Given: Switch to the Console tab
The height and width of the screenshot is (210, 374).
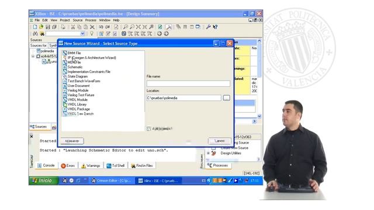Looking at the screenshot, I should (x=46, y=166).
